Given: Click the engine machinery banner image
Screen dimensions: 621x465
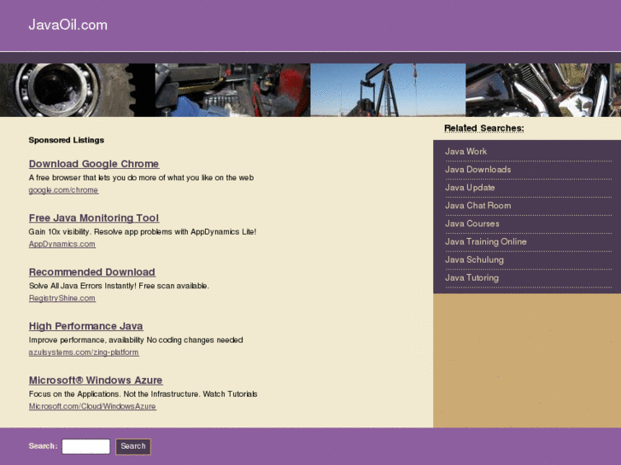Looking at the screenshot, I should 232,90.
